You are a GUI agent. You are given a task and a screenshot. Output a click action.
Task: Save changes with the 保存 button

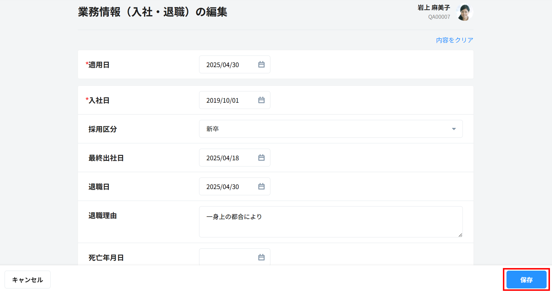[526, 280]
